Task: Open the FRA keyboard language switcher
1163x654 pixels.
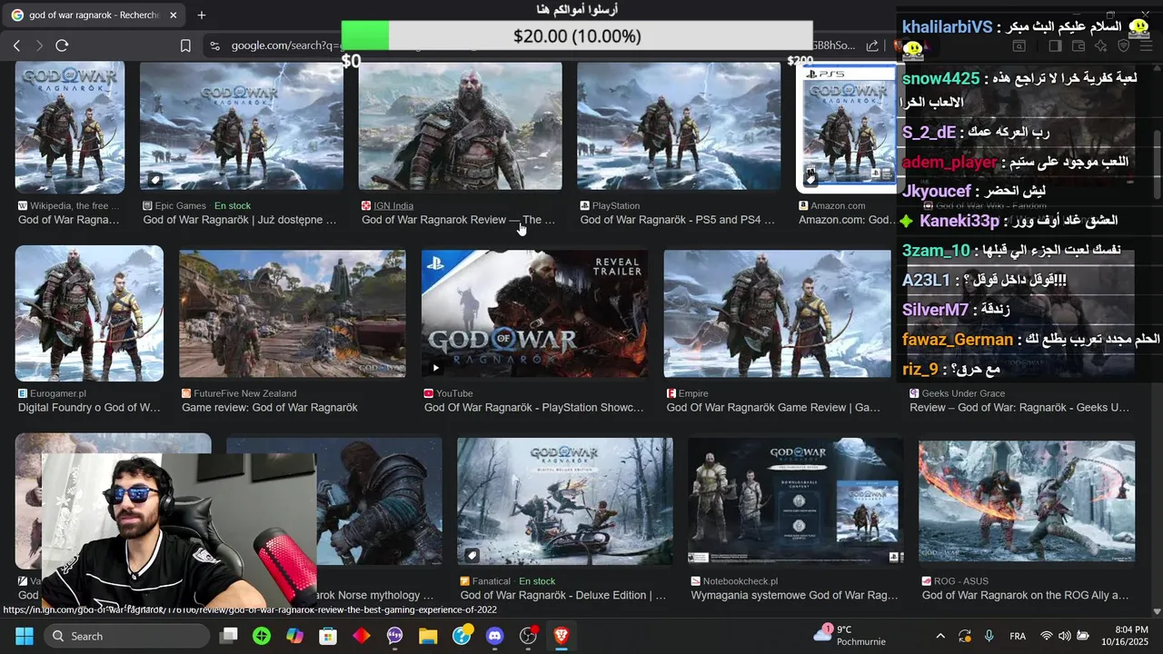Action: 1018,636
